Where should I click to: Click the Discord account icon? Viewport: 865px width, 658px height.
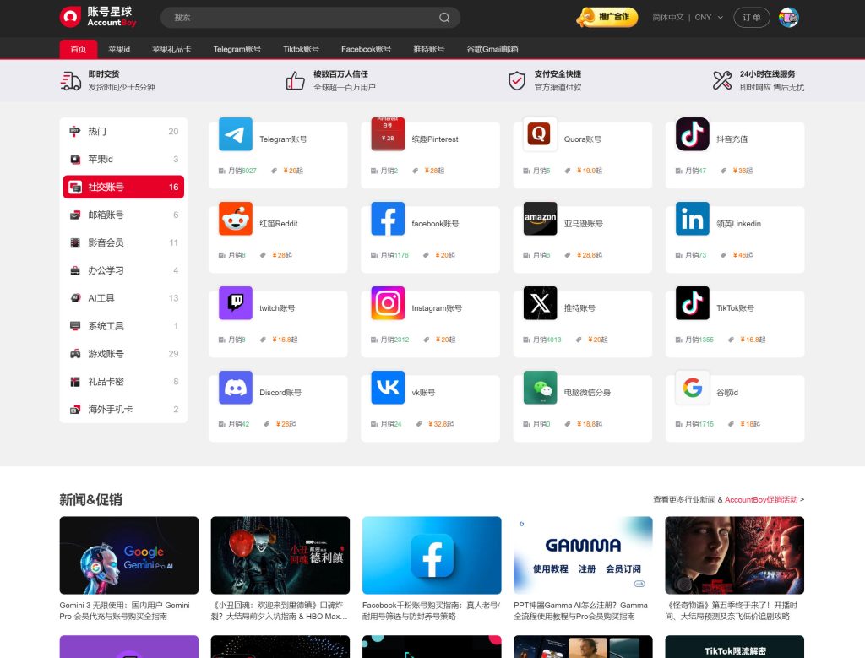235,388
